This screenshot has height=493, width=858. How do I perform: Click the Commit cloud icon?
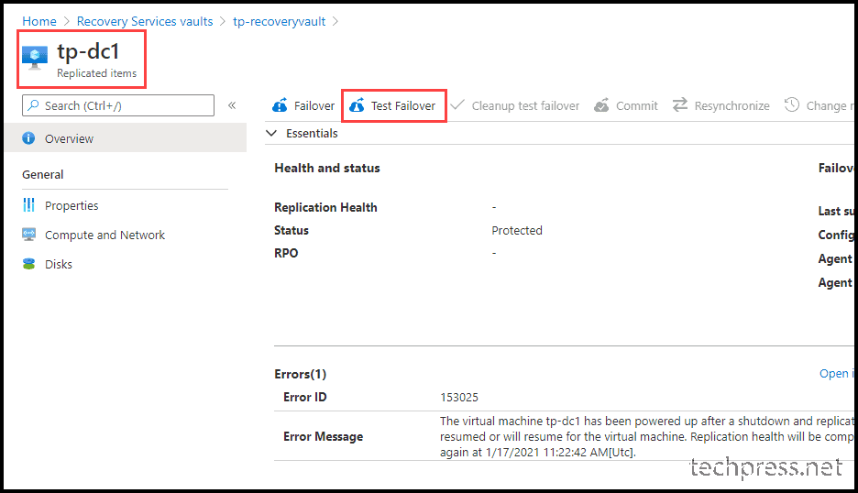point(601,105)
